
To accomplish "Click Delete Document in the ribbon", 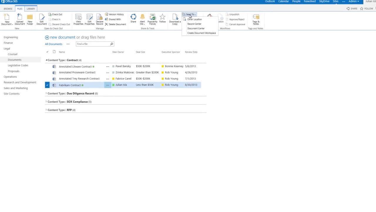I will click(x=115, y=24).
